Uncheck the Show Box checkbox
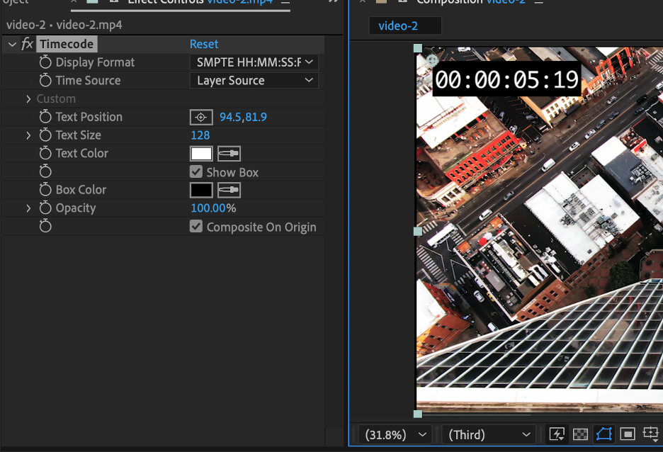Viewport: 663px width, 452px height. tap(196, 171)
